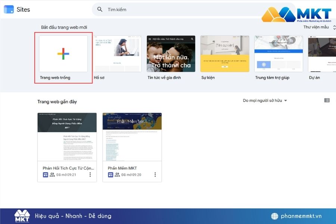Expand Thư viện mẫu template gallery

pos(319,27)
